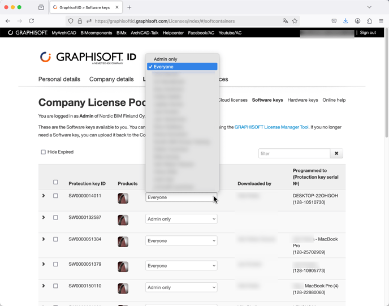Click Protection key ID column header
The height and width of the screenshot is (306, 389).
(x=87, y=184)
